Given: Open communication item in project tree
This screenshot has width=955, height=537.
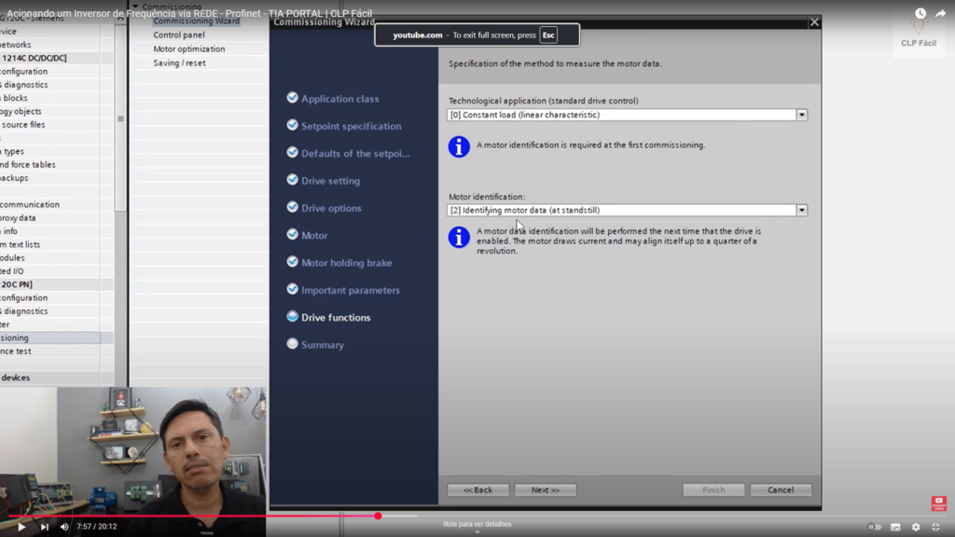Looking at the screenshot, I should pos(30,204).
